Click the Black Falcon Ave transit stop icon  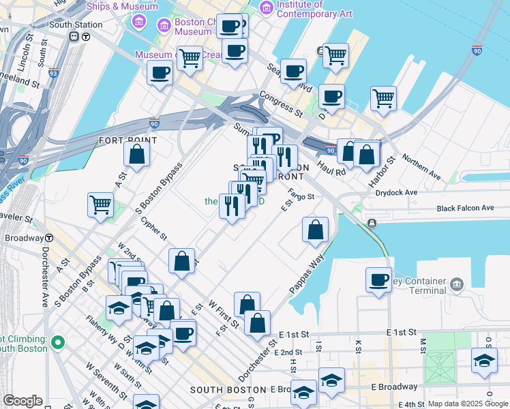point(372,224)
